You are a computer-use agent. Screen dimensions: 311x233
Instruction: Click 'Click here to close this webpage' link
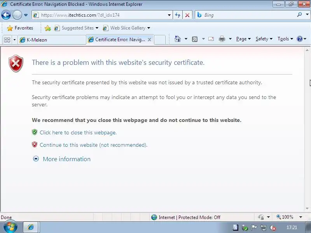tap(78, 132)
